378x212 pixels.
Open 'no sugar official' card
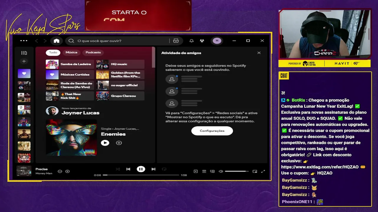(x=120, y=85)
